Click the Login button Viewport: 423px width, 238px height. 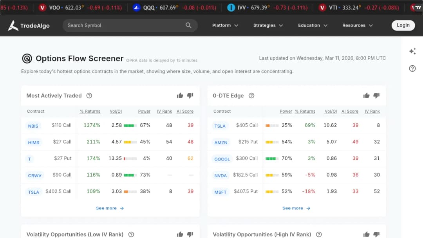click(403, 25)
